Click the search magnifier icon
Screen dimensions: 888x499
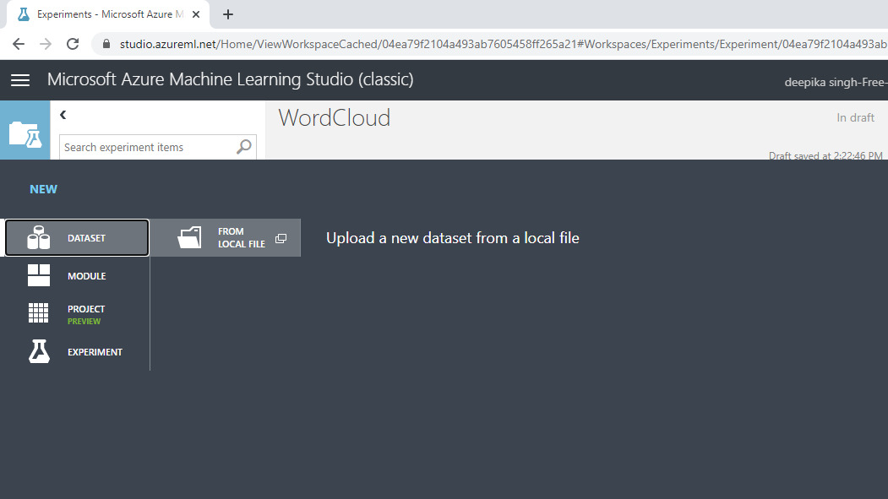[x=243, y=147]
